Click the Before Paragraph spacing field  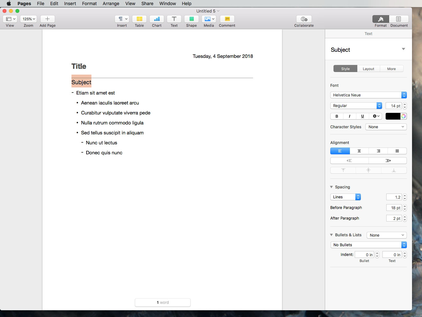(x=394, y=208)
